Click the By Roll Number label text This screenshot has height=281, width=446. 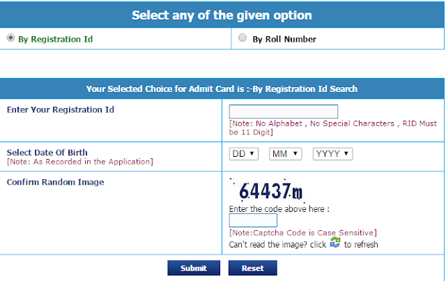click(284, 39)
